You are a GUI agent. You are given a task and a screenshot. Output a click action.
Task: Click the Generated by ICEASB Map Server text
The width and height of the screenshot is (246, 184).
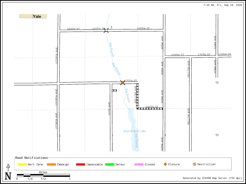click(212, 178)
